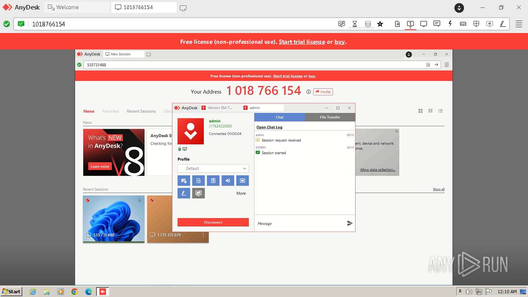Open the dark circular dropdown in outer title bar

click(x=459, y=7)
